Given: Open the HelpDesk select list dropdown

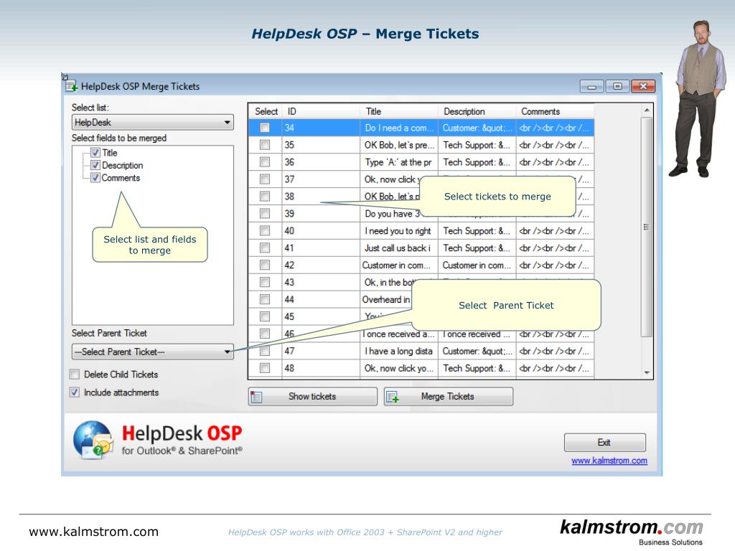Looking at the screenshot, I should pos(153,122).
